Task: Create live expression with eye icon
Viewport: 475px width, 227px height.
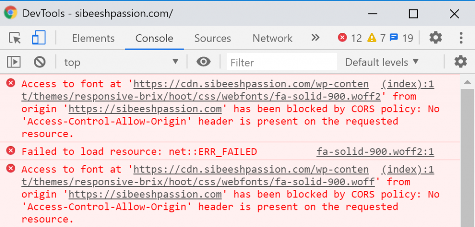Action: (x=203, y=62)
